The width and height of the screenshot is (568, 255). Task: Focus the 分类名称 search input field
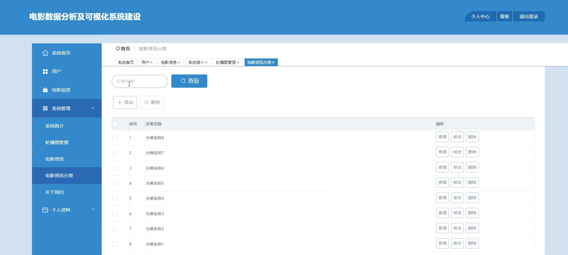(140, 81)
